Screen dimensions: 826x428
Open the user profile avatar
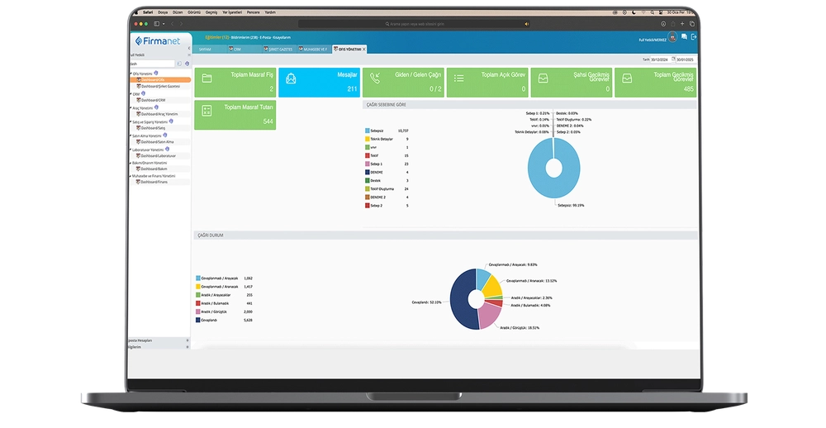pos(673,37)
